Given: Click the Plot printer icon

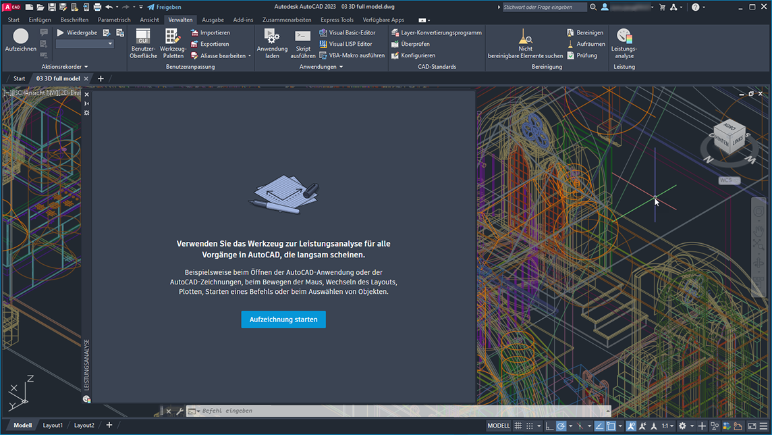Looking at the screenshot, I should pyautogui.click(x=97, y=7).
